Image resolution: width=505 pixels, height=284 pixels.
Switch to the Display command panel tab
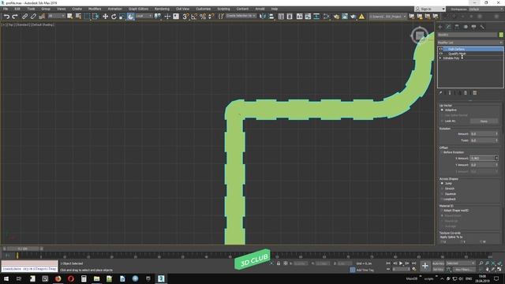[473, 27]
